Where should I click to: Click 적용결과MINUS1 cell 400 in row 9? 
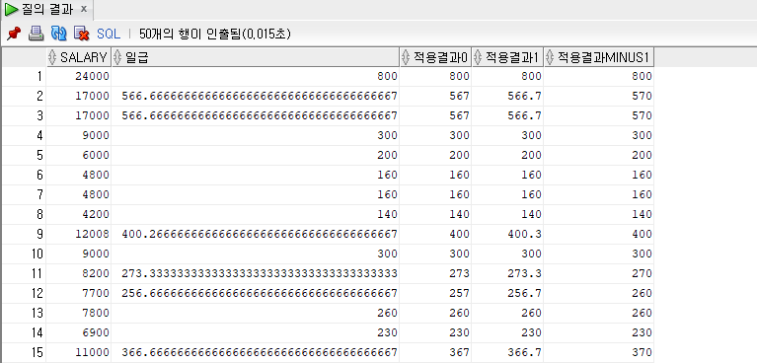pos(599,234)
